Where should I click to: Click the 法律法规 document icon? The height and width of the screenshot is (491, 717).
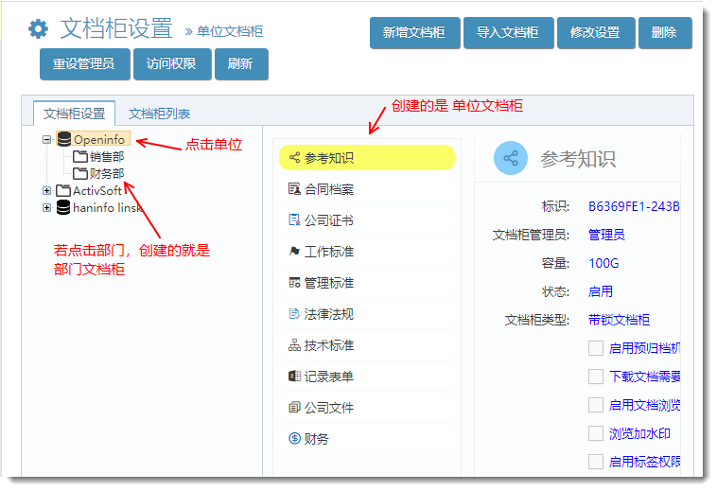pos(294,314)
